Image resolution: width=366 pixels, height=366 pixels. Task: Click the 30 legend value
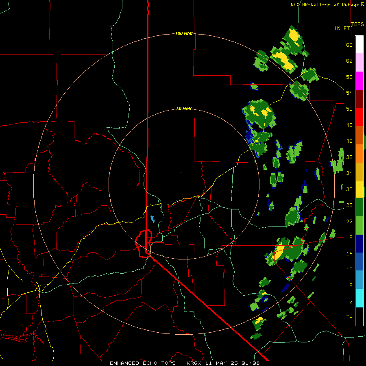tap(349, 189)
